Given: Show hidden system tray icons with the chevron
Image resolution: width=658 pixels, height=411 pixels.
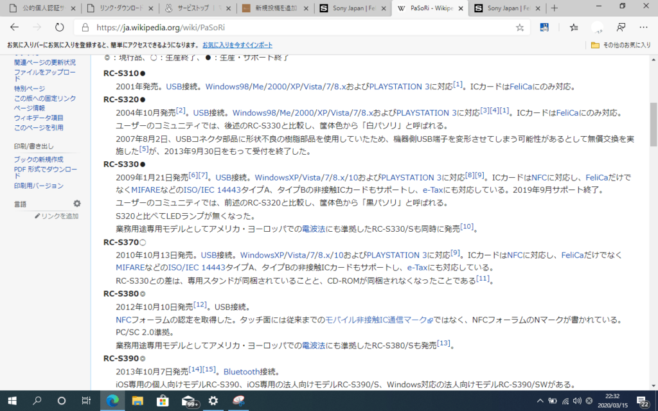Looking at the screenshot, I should [x=540, y=401].
